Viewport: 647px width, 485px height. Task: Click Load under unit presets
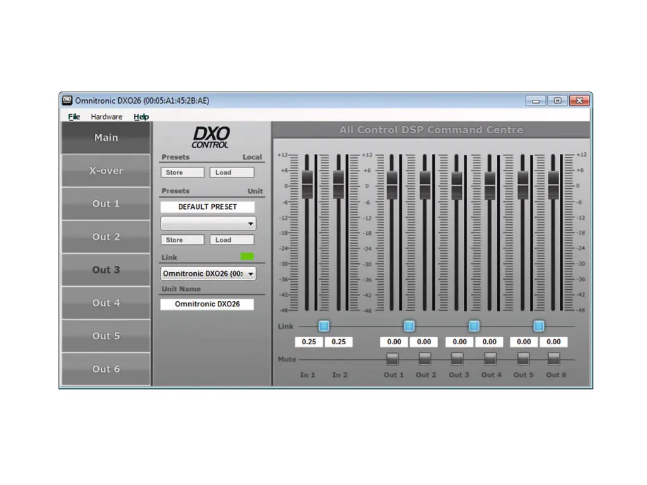tap(231, 240)
